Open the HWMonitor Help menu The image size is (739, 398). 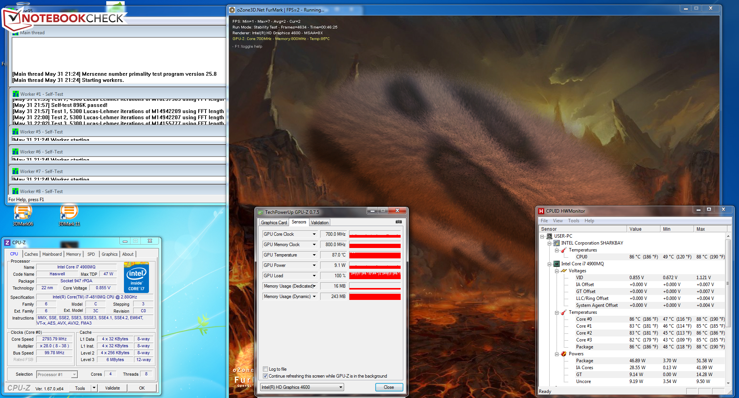(x=589, y=221)
